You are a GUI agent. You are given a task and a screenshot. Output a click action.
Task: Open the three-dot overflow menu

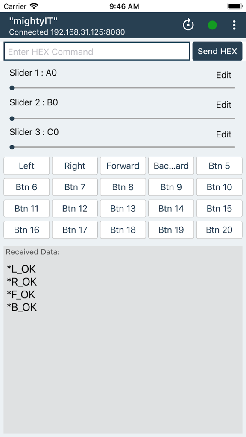234,25
